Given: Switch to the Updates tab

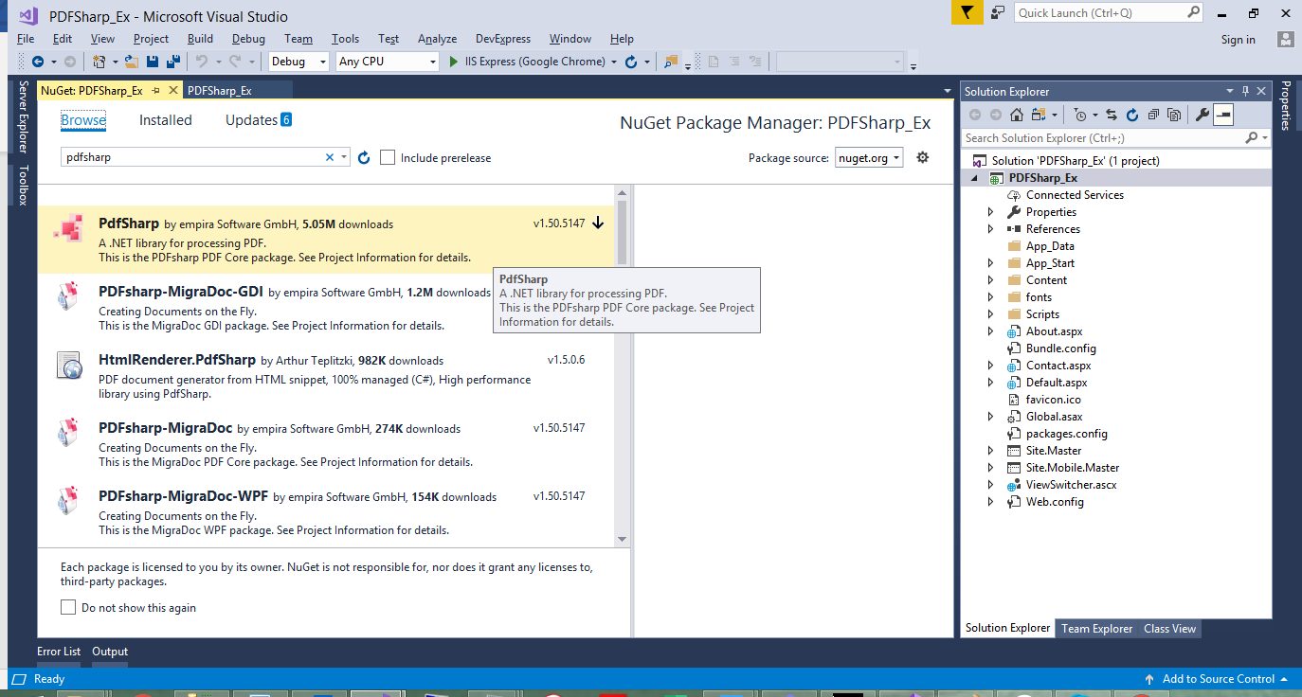Looking at the screenshot, I should pos(258,120).
